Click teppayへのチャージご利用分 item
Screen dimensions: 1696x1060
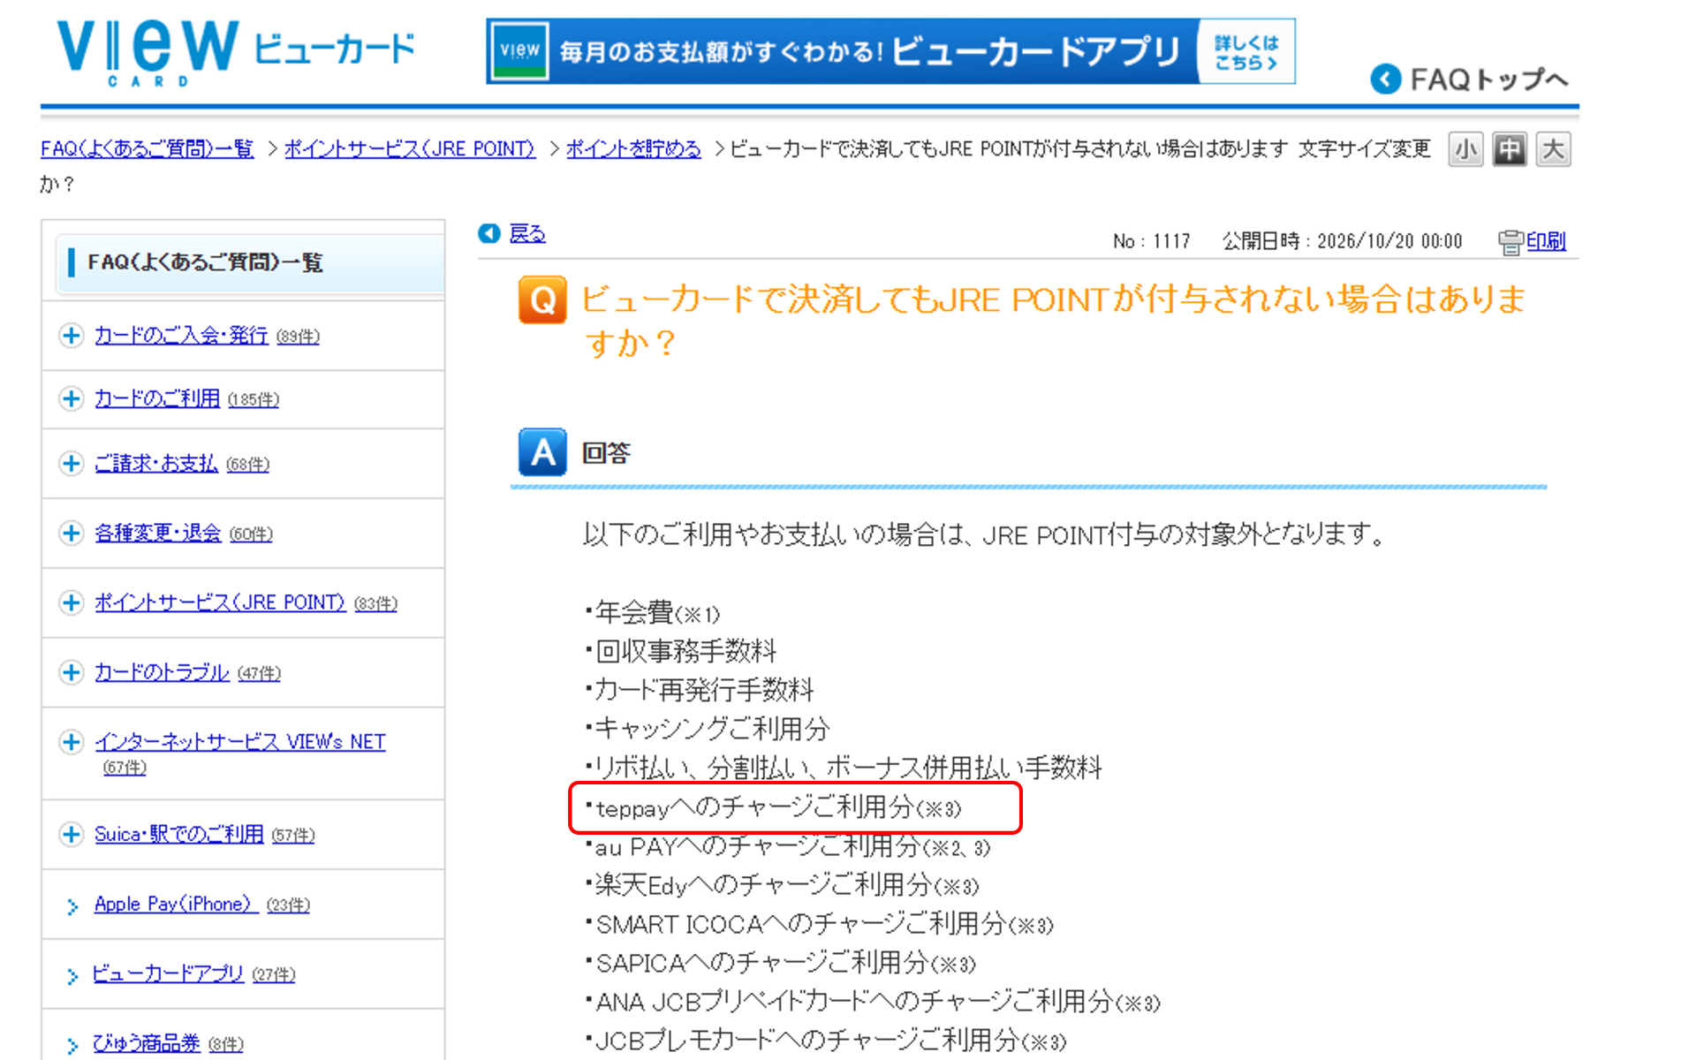(x=774, y=807)
